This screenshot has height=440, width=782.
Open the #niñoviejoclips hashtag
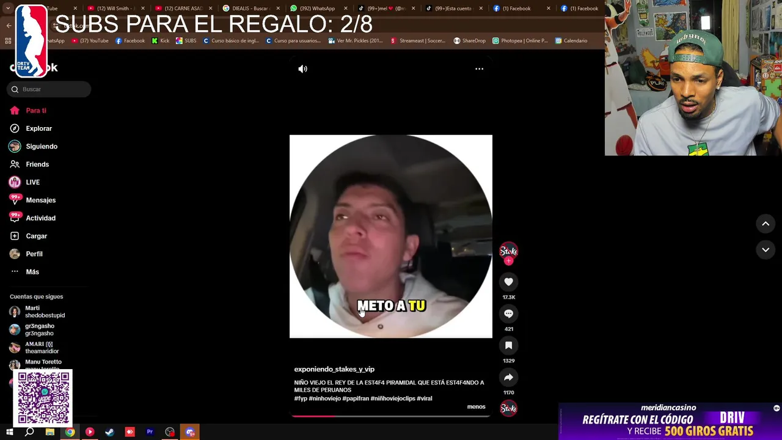click(393, 398)
